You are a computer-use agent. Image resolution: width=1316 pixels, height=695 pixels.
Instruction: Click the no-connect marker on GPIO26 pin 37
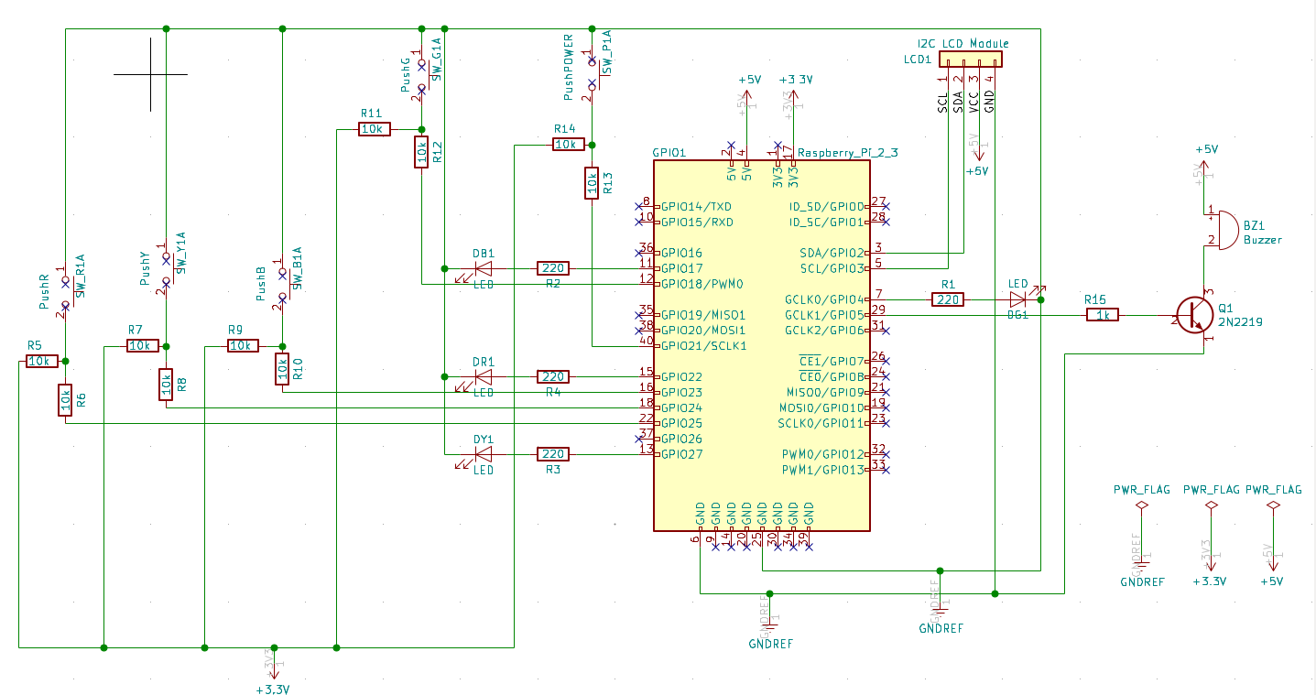[x=637, y=439]
